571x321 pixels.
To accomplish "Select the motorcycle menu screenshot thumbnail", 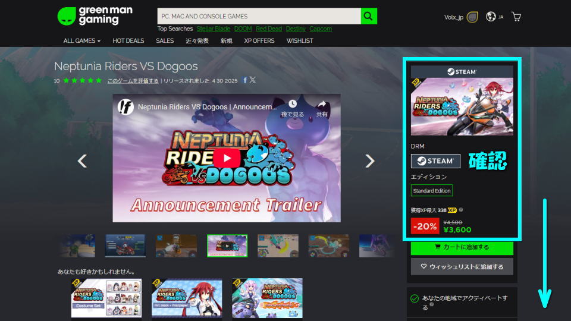I will point(125,246).
